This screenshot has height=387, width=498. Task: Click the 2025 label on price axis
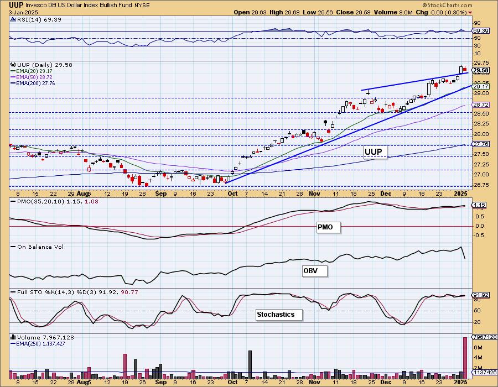click(x=460, y=193)
